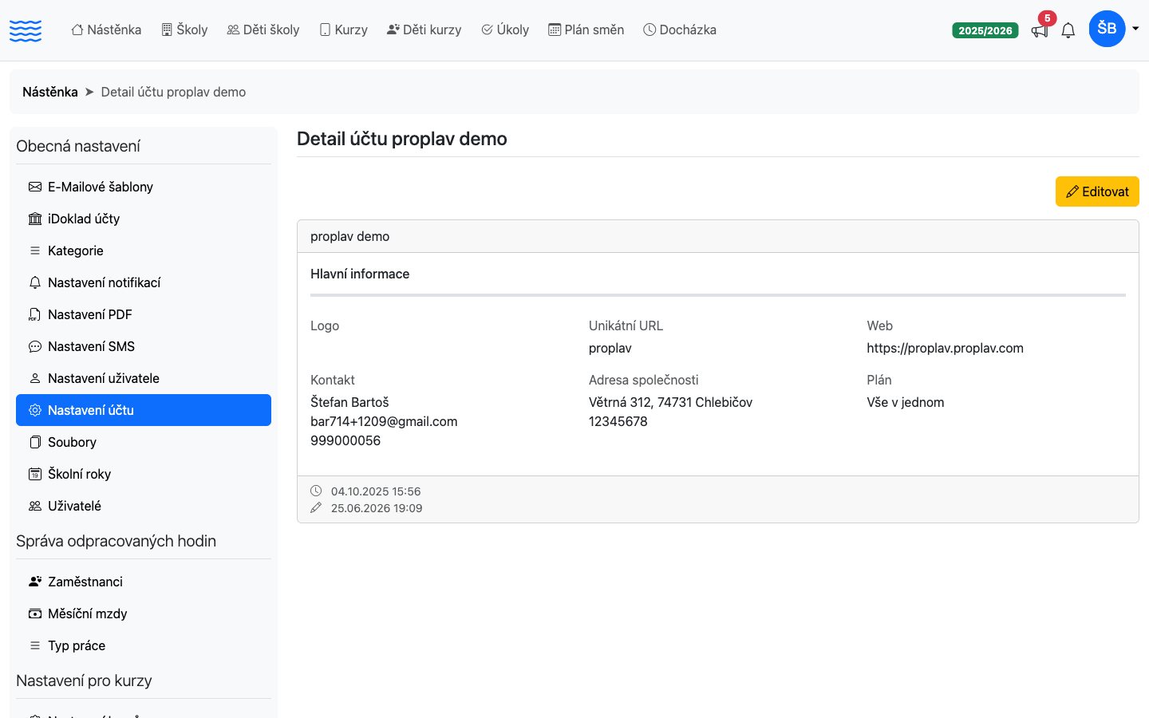Image resolution: width=1149 pixels, height=718 pixels.
Task: Click the Nastavení SMS chat icon
Action: click(35, 346)
